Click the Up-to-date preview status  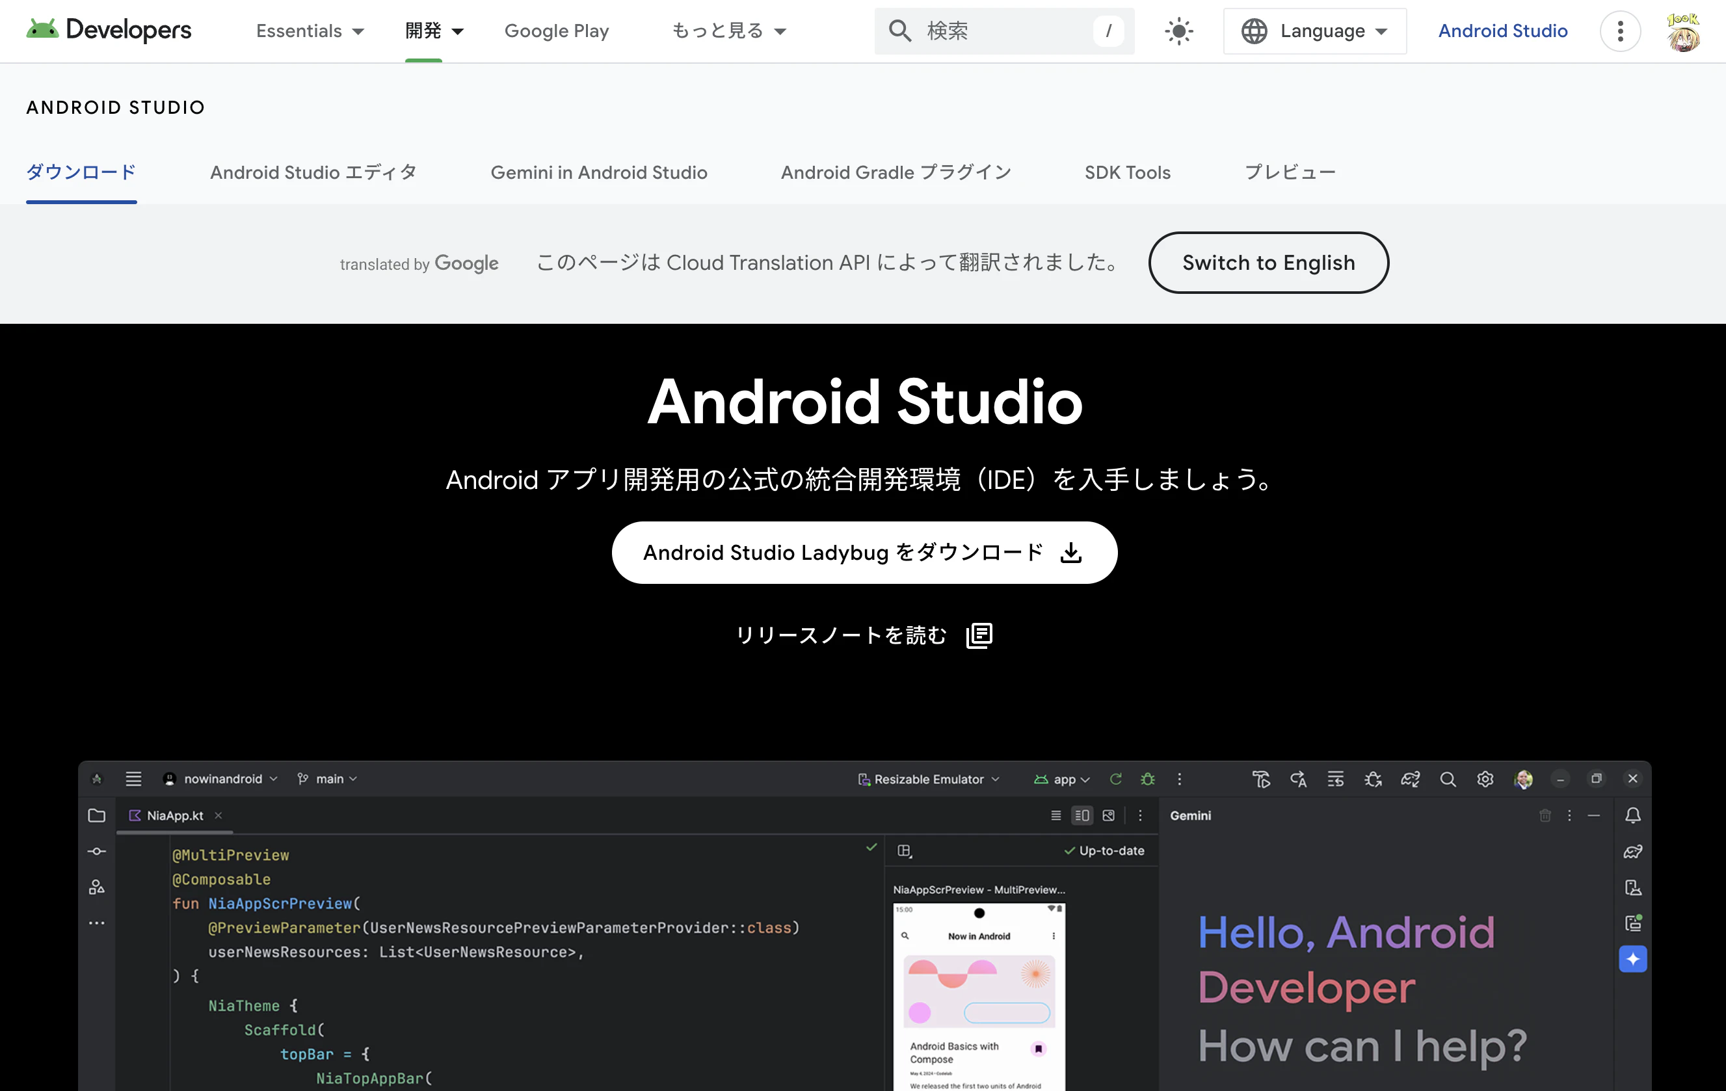[x=1104, y=851]
